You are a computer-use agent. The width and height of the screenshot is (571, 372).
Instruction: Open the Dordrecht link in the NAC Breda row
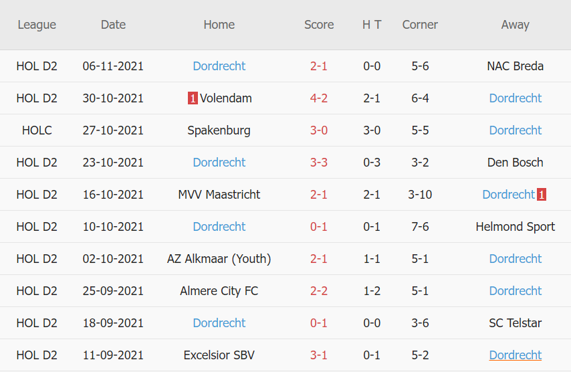pos(219,66)
